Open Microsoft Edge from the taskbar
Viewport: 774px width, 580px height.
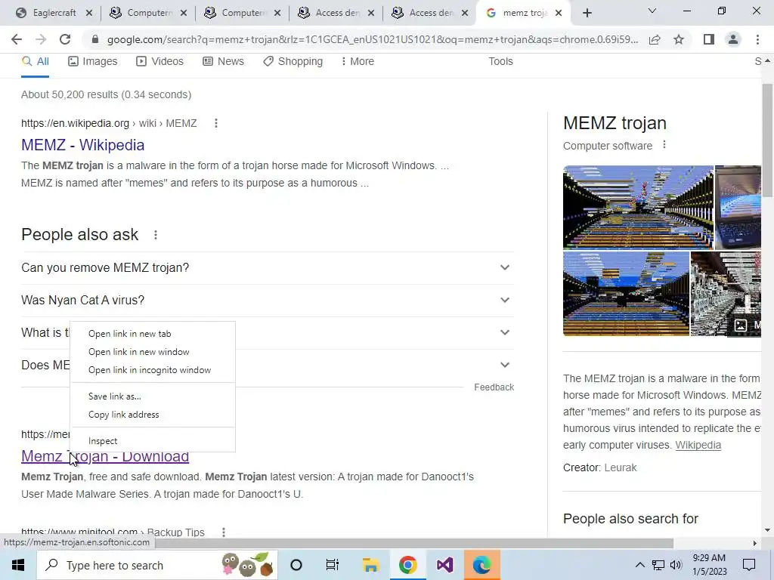(481, 565)
